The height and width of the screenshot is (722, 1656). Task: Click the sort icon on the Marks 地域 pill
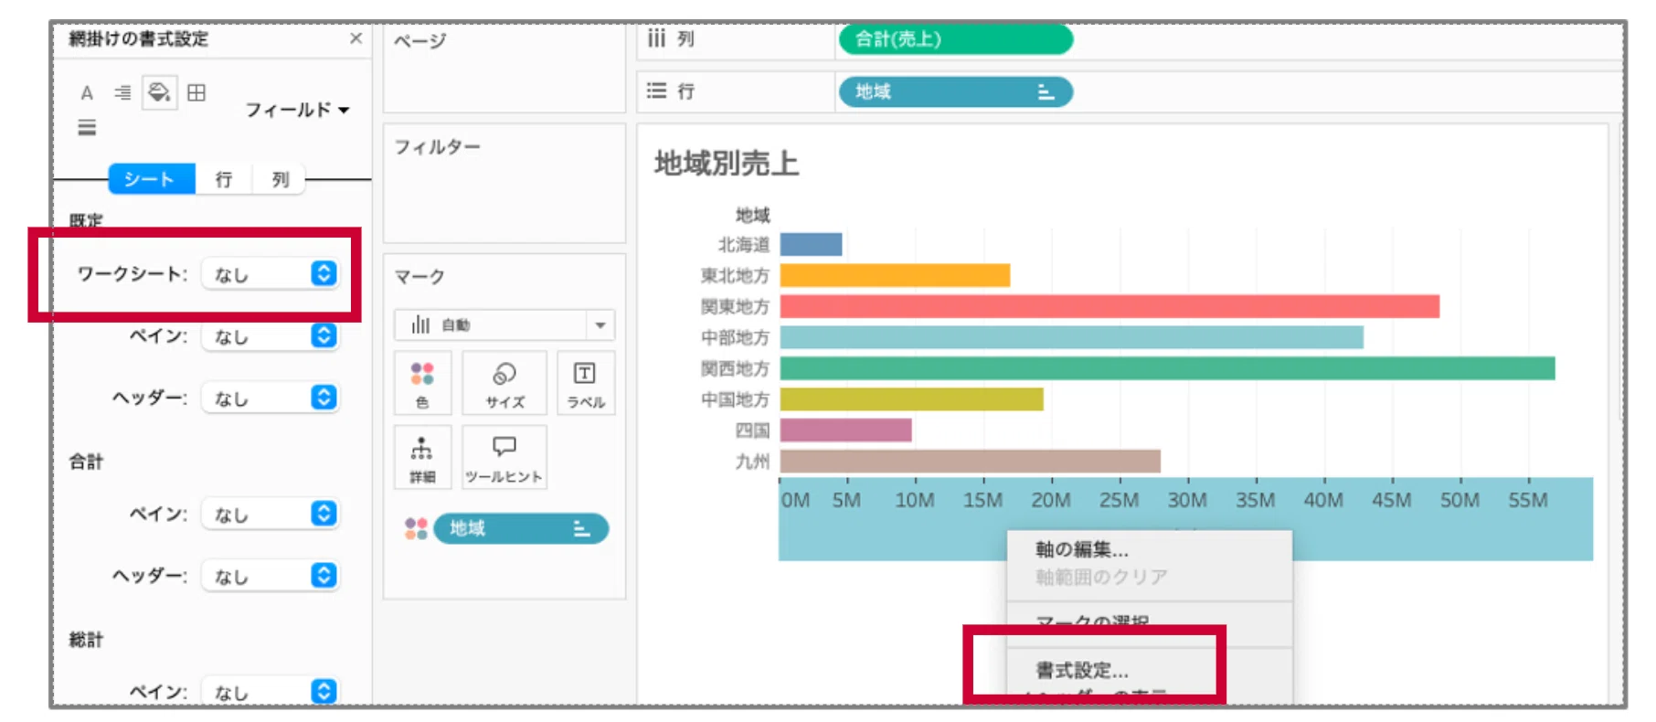pos(582,528)
